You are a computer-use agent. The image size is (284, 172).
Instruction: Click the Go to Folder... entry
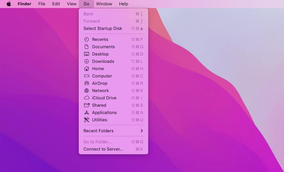pos(113,142)
